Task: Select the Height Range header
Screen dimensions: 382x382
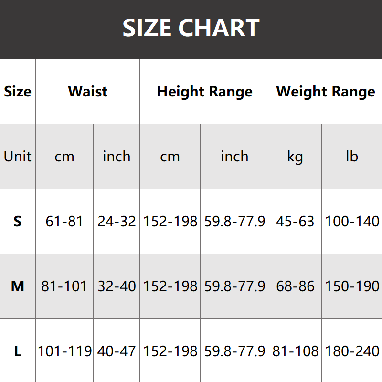Action: pos(204,92)
